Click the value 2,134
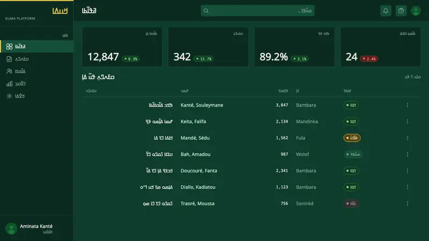 (282, 122)
